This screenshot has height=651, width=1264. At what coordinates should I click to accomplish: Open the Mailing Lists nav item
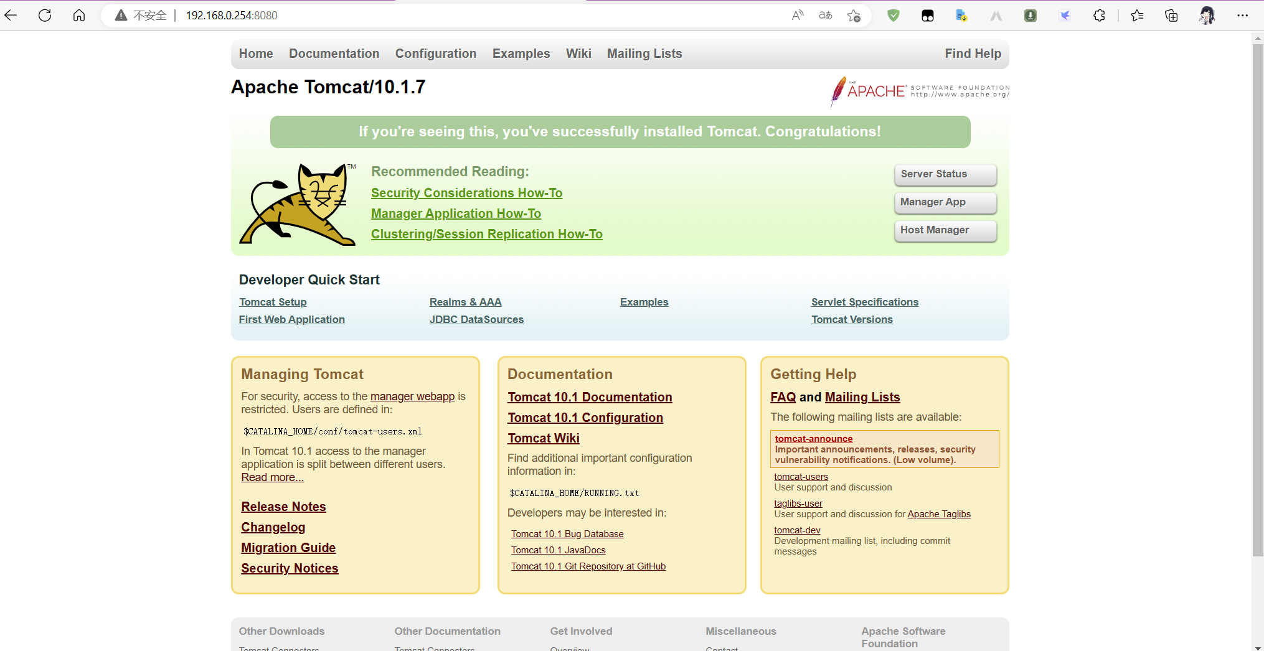pos(644,54)
